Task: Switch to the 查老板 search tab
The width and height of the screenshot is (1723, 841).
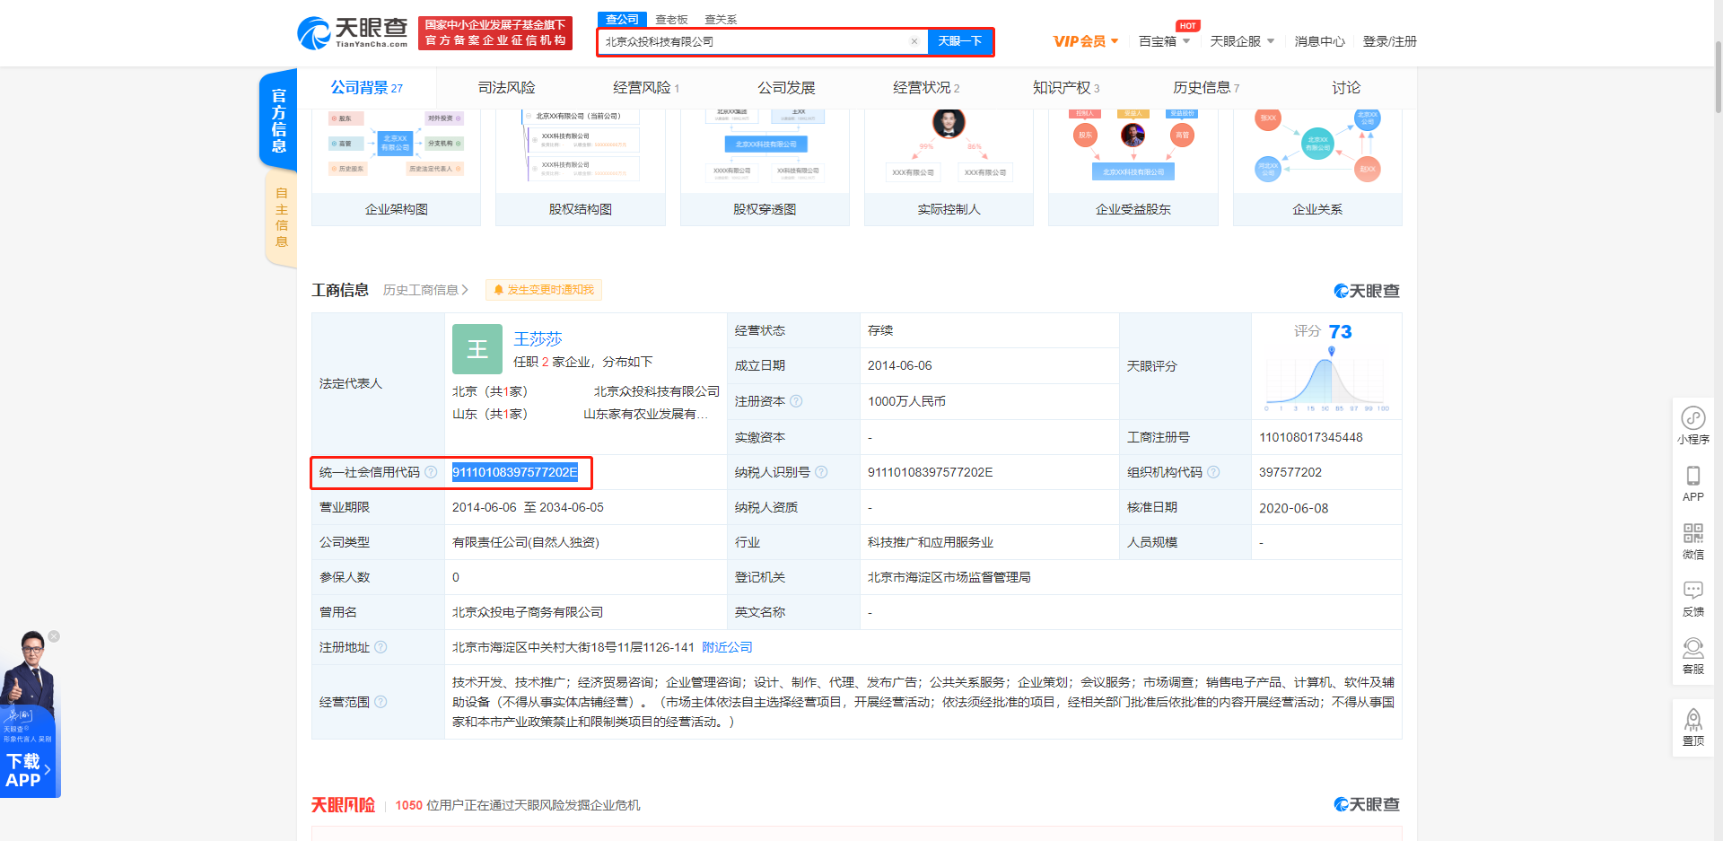Action: [x=671, y=19]
